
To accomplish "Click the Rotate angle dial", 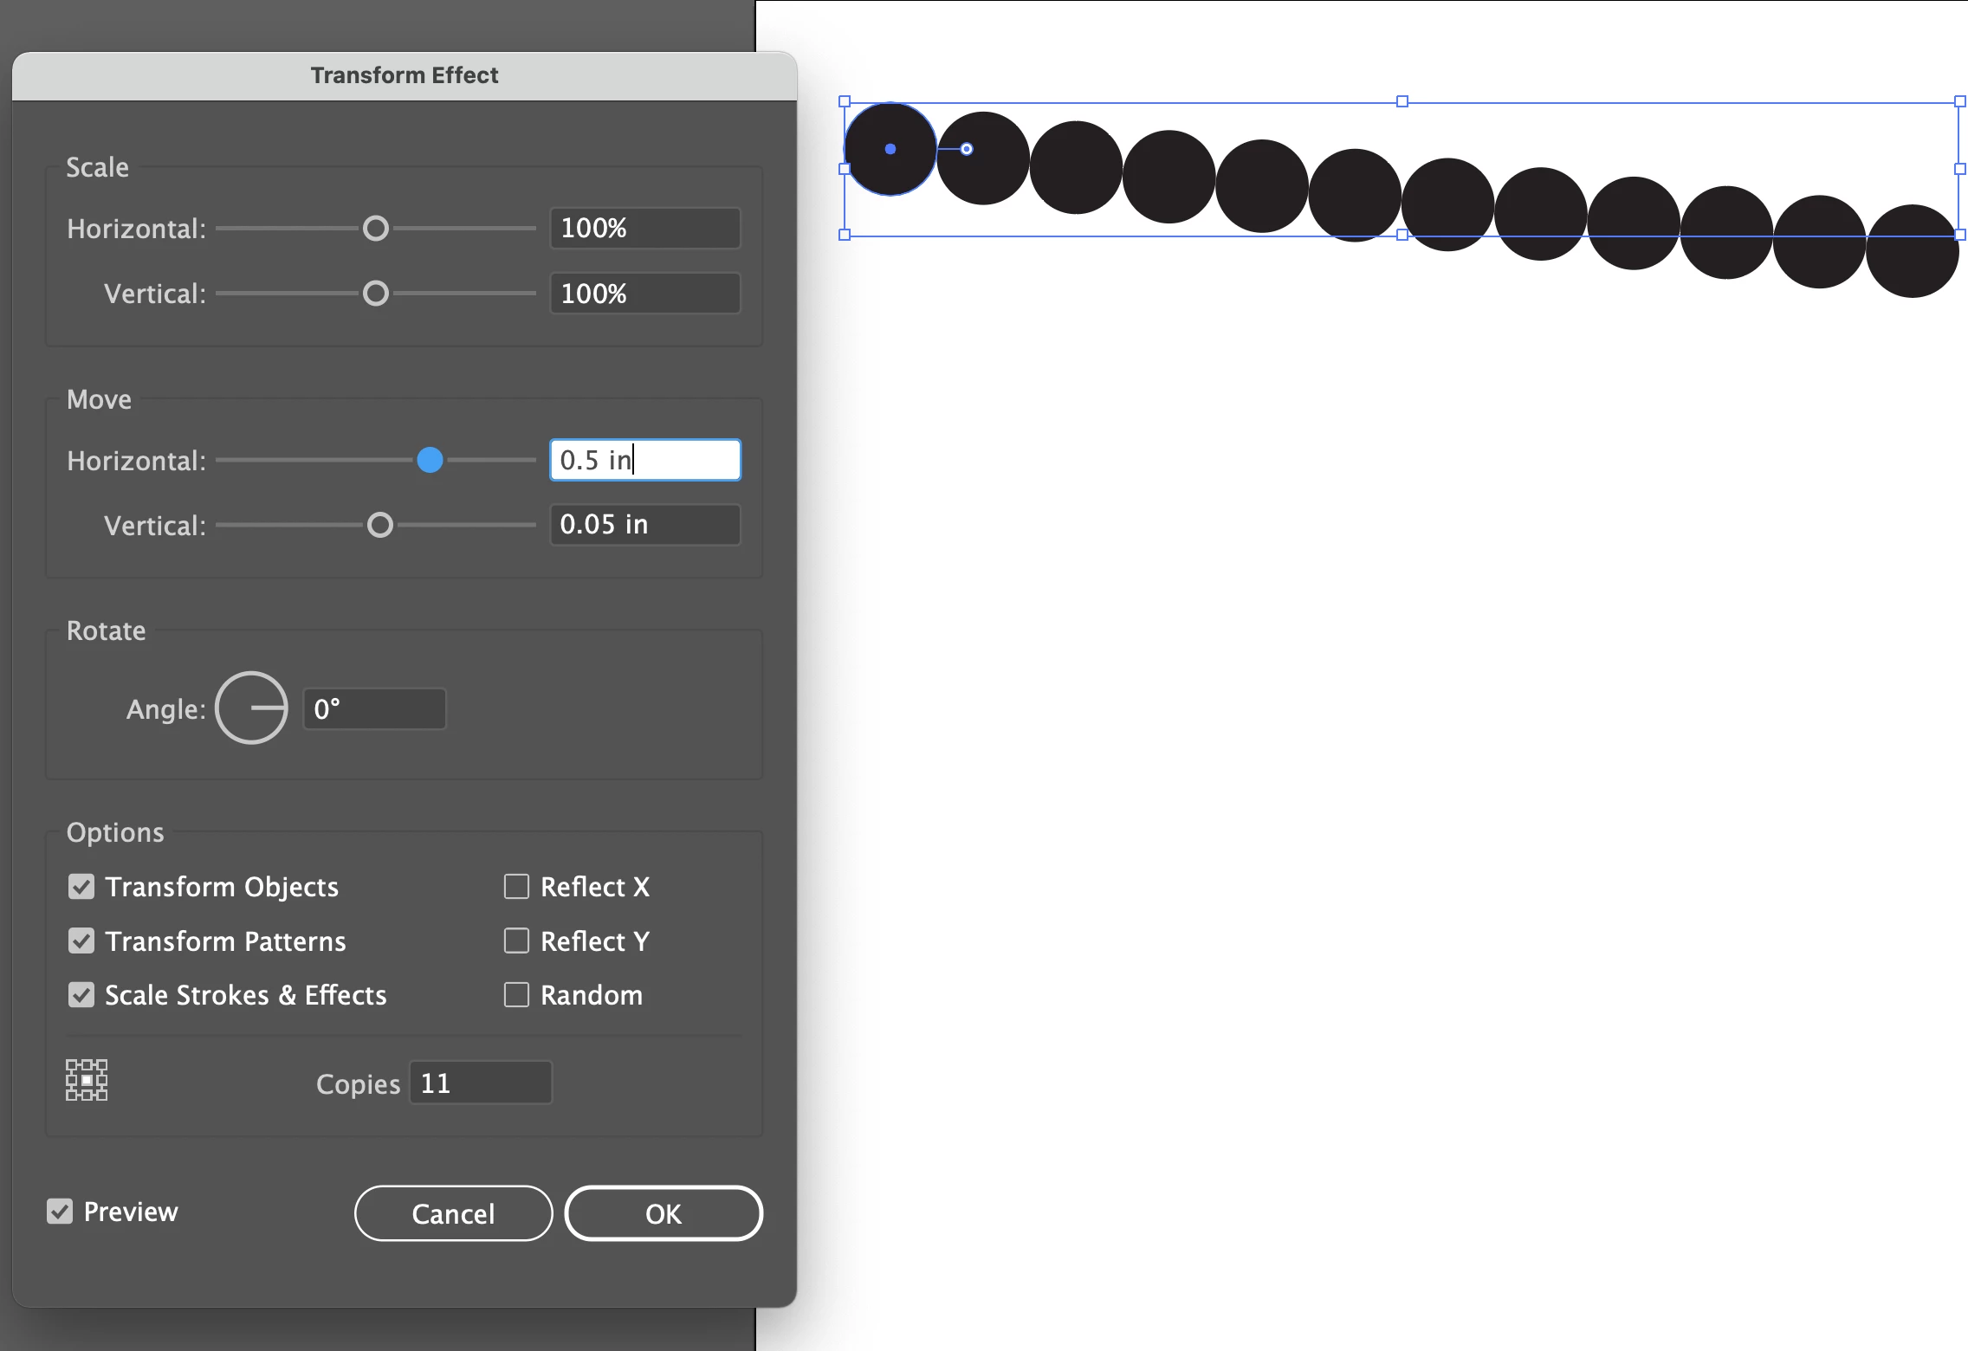I will point(251,708).
